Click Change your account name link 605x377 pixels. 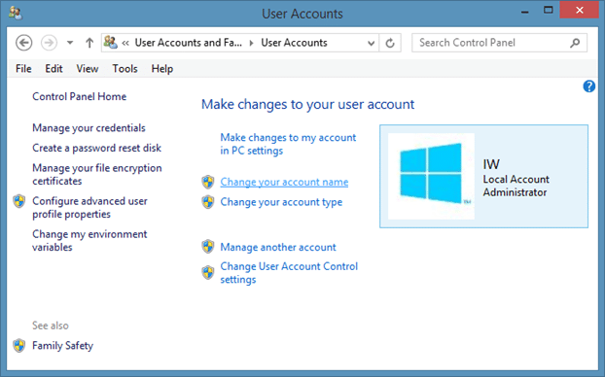[284, 182]
